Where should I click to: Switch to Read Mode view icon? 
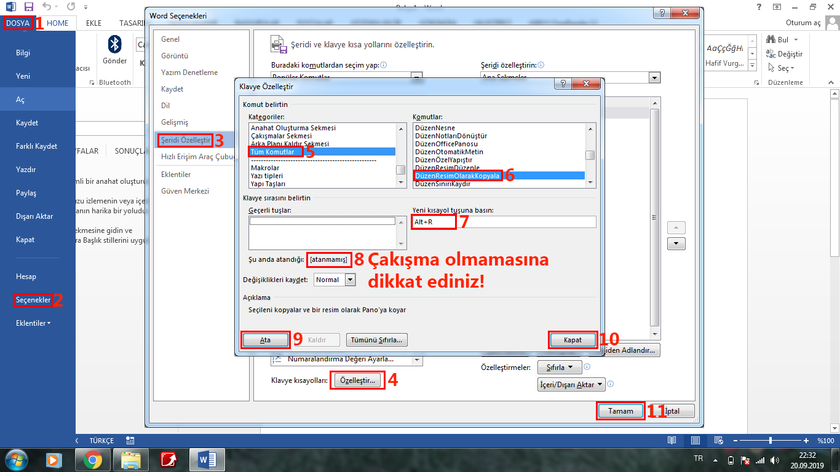tap(672, 441)
